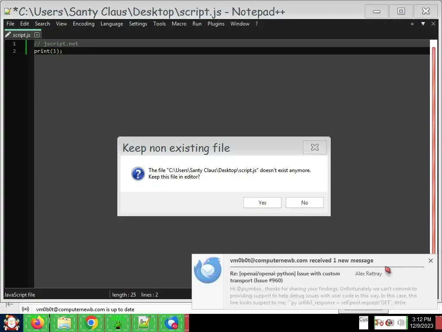Open File Explorer from the taskbar
Screen dimensions: 442x332
click(x=64, y=323)
